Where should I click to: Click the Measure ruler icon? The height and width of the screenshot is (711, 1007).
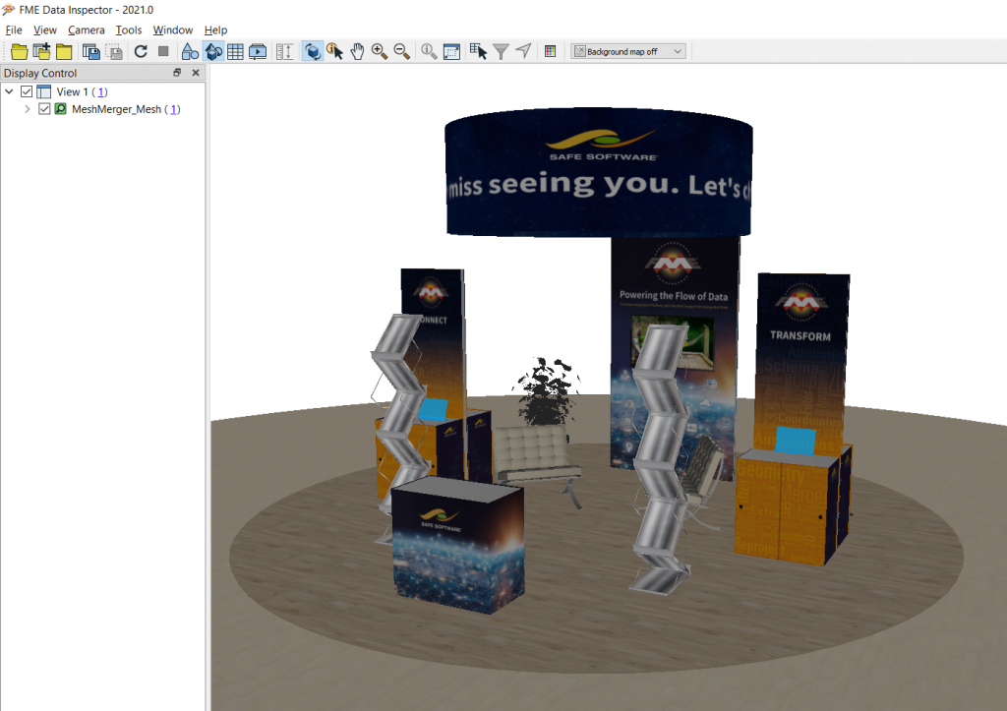284,51
